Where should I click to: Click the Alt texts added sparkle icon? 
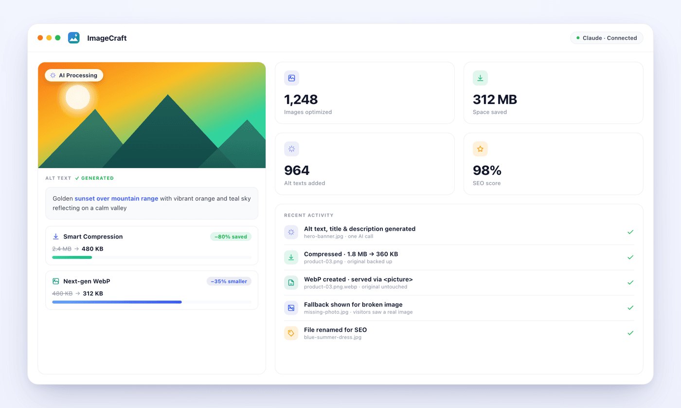(291, 149)
